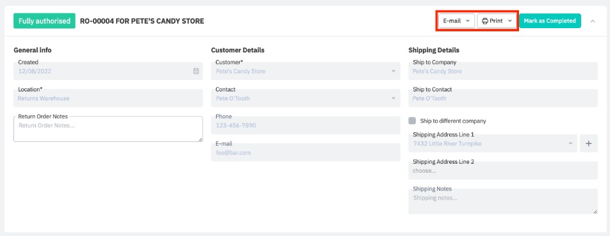Viewport: 610px width, 236px height.
Task: Click the Shipping Notes text area
Action: [503, 201]
